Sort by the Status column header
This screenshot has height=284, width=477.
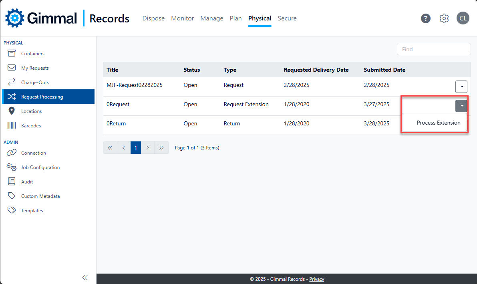tap(192, 70)
